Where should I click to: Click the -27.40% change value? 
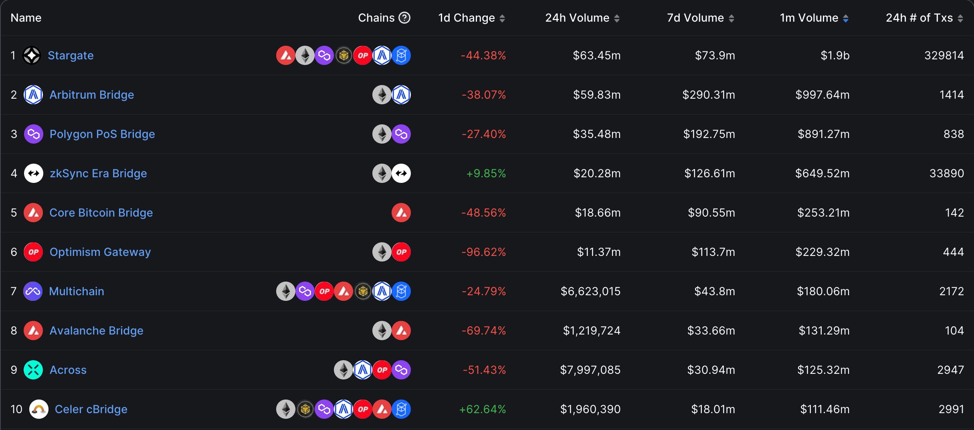click(x=484, y=134)
